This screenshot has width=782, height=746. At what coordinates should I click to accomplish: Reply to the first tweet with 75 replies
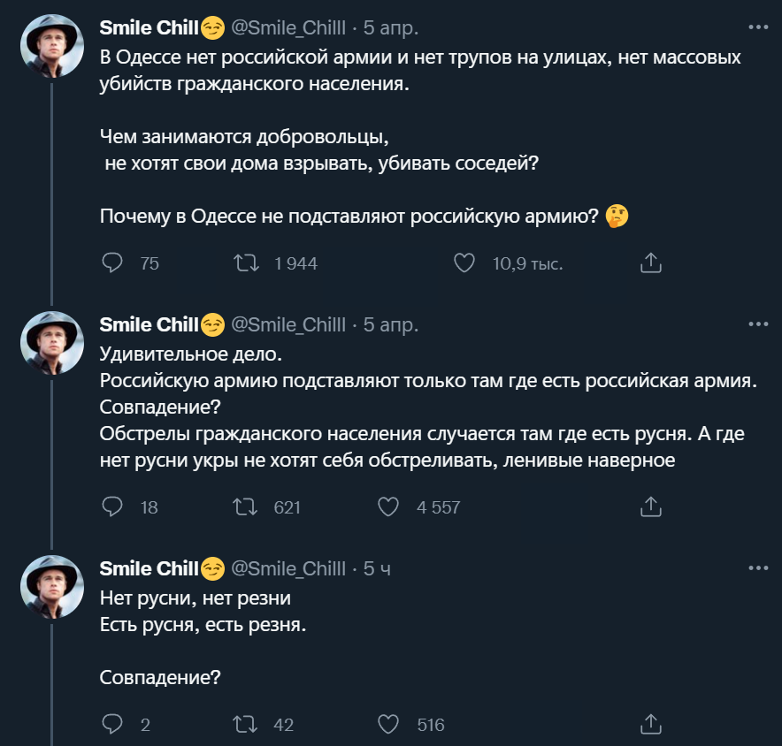112,263
